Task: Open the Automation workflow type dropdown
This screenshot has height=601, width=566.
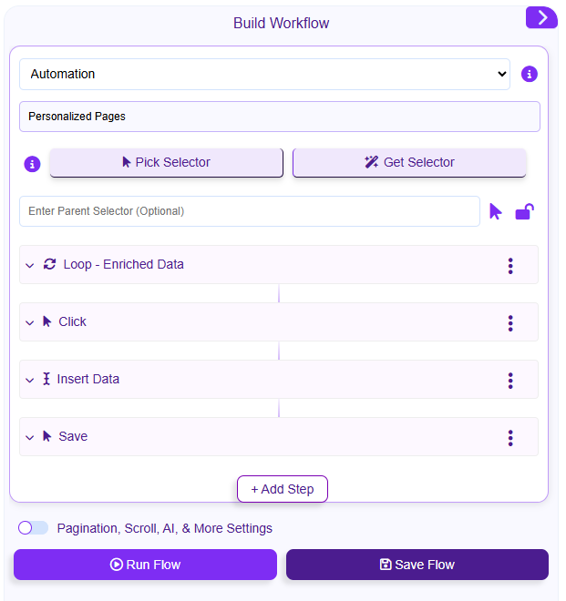Action: [x=264, y=74]
